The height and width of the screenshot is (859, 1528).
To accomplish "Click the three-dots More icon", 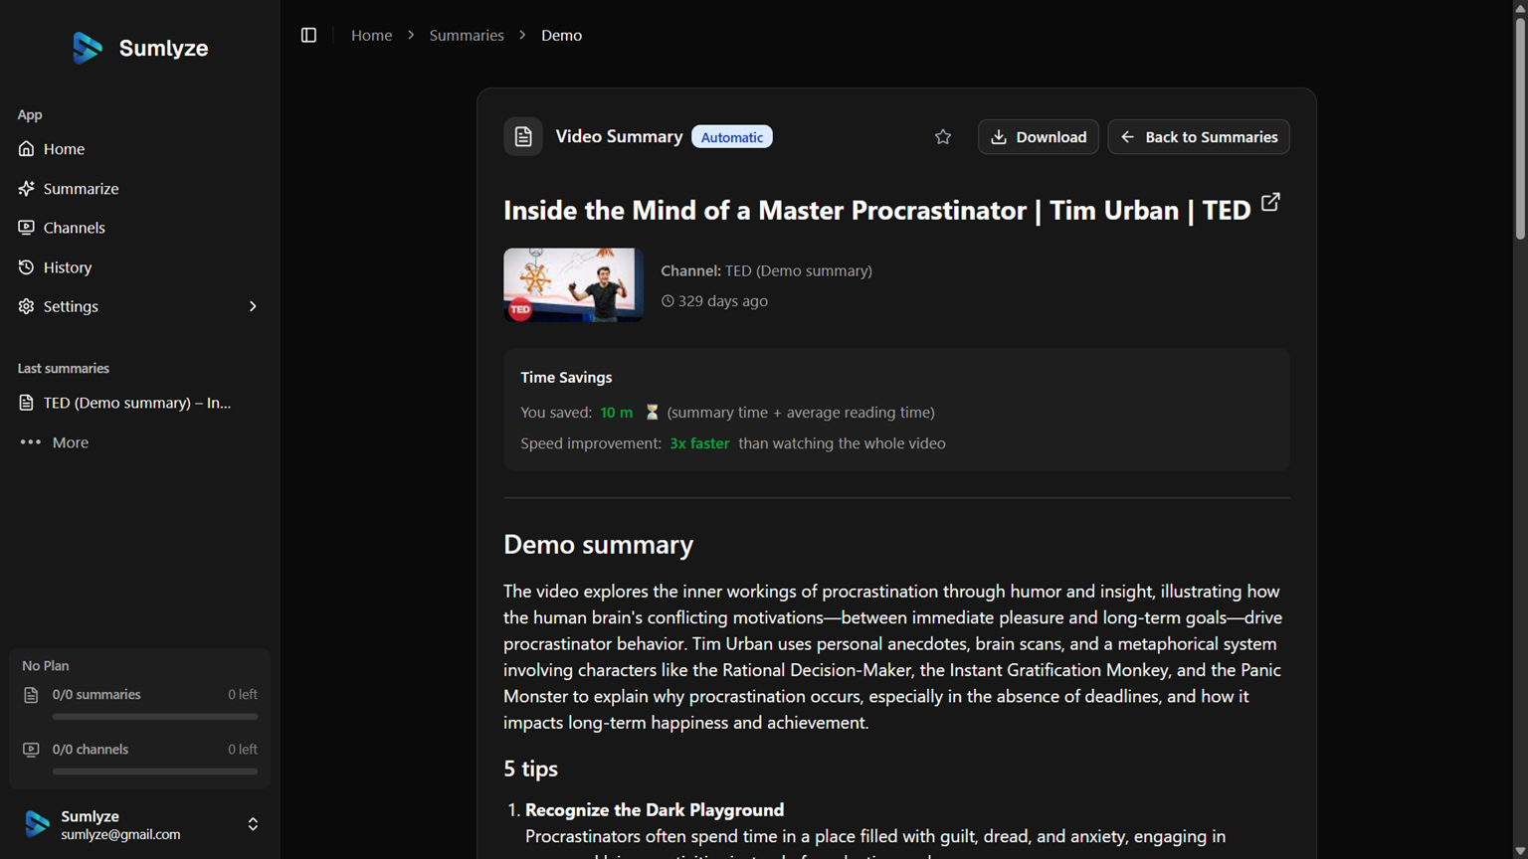I will pos(31,442).
